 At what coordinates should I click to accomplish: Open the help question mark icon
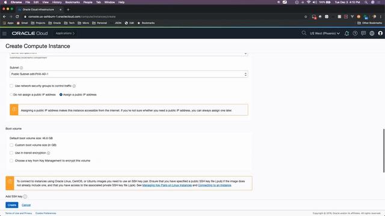tap(355, 34)
